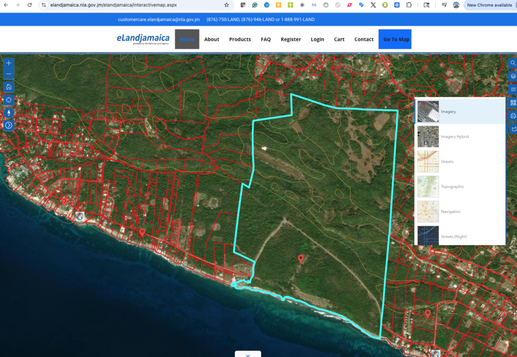
Task: Zoom out of the map
Action: pos(9,75)
